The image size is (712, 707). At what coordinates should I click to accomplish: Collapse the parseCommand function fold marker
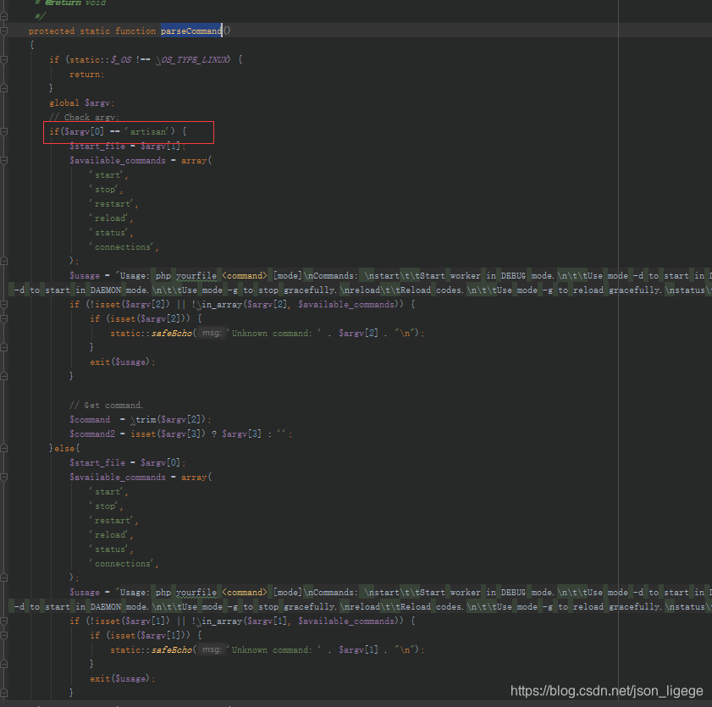click(x=3, y=30)
